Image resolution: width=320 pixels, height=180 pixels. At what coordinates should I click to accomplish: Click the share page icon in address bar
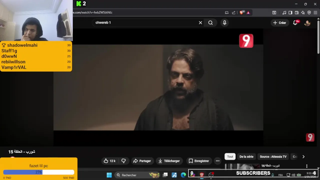point(233,13)
